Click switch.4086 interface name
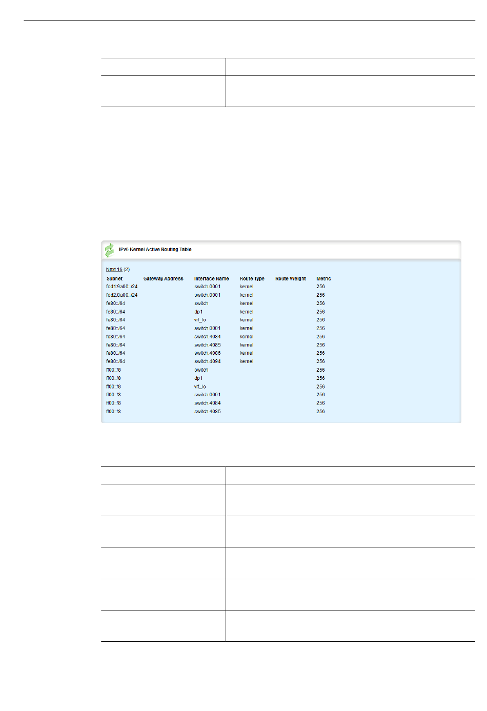Image resolution: width=487 pixels, height=711 pixels. pyautogui.click(x=207, y=353)
